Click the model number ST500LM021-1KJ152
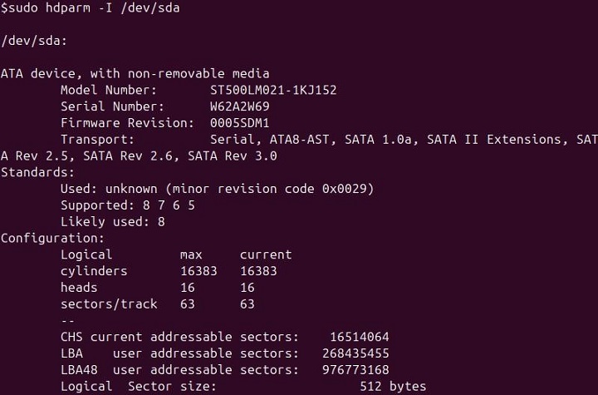The width and height of the screenshot is (598, 395). [273, 90]
